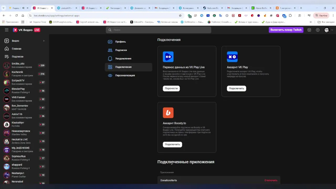Click the browser home icon
Screen dimensions: 336x189
(23, 15)
